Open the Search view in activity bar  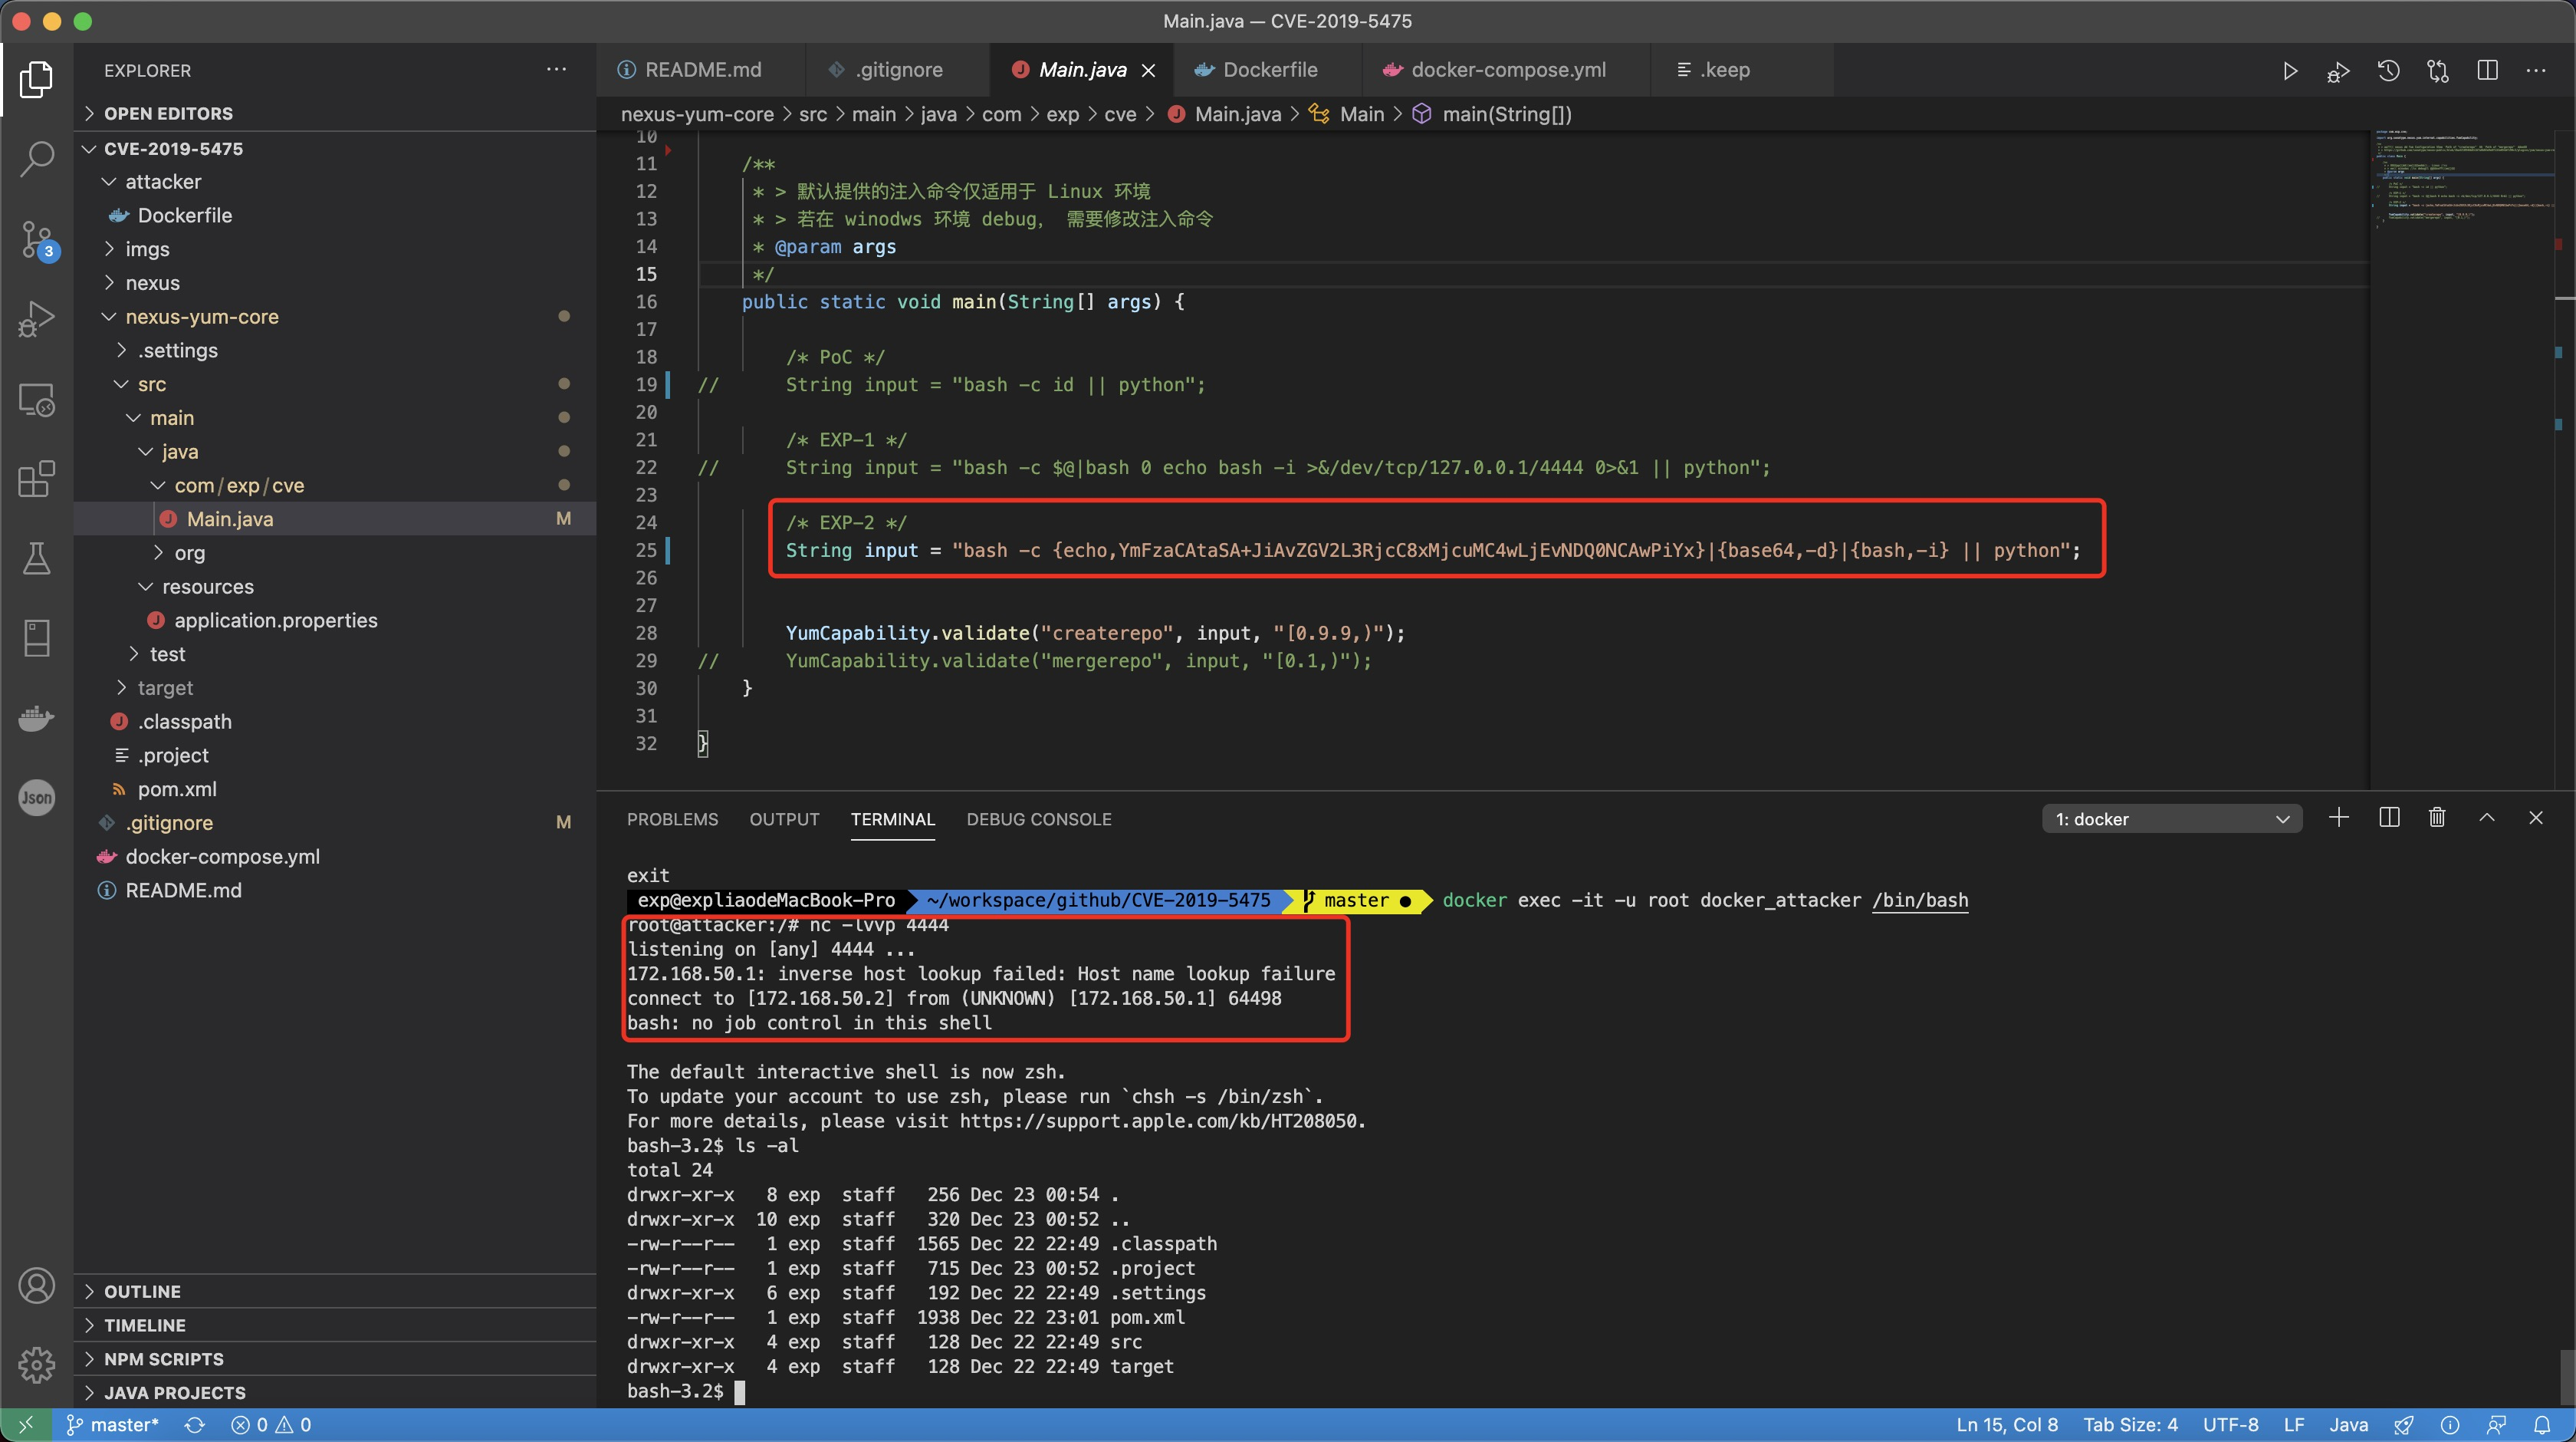[37, 159]
